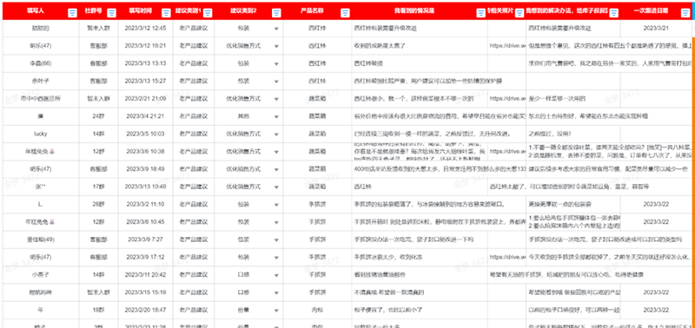Select the 一次跟进日期 header cell
This screenshot has width=695, height=328.
(656, 10)
